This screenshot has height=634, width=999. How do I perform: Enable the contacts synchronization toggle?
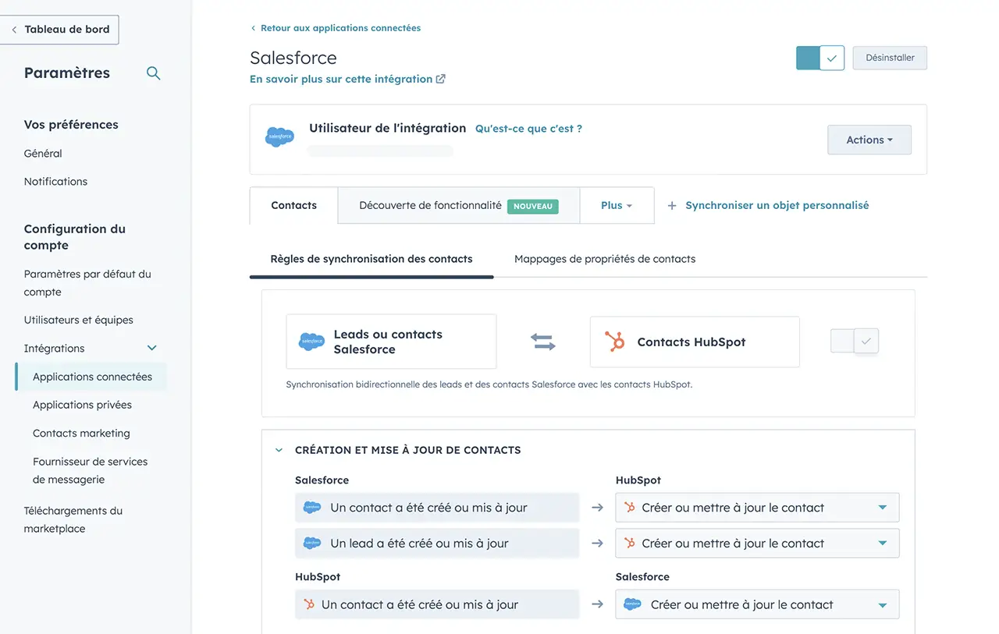pyautogui.click(x=855, y=341)
